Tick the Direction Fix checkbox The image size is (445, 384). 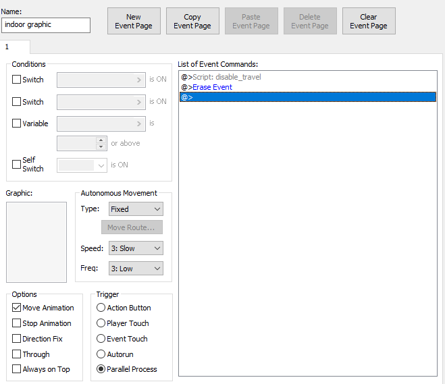(17, 339)
